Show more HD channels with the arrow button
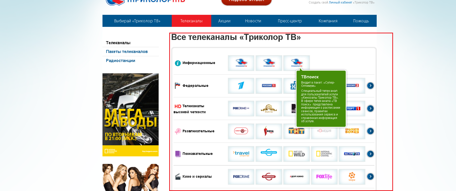 point(370,108)
